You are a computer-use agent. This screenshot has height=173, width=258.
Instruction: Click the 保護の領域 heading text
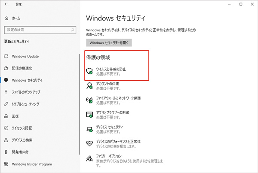pyautogui.click(x=98, y=58)
